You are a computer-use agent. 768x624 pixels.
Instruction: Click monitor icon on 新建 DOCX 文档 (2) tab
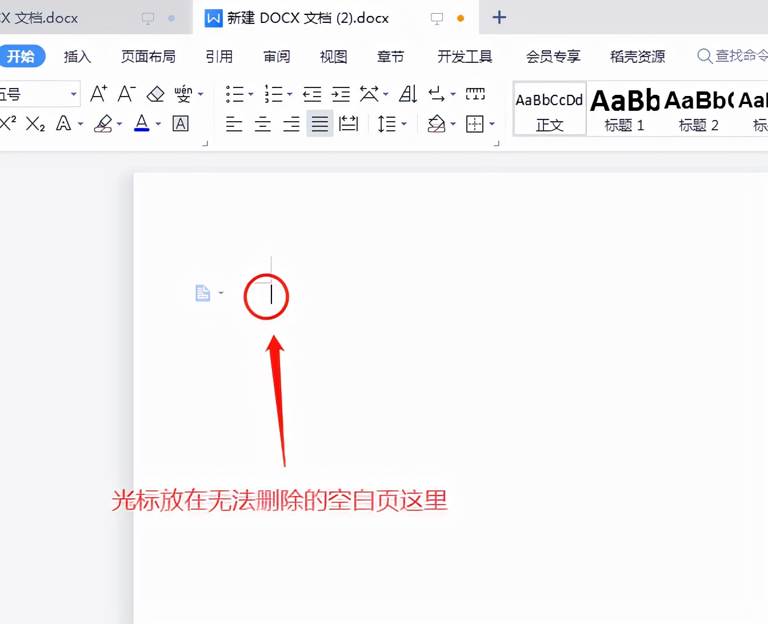click(x=437, y=18)
